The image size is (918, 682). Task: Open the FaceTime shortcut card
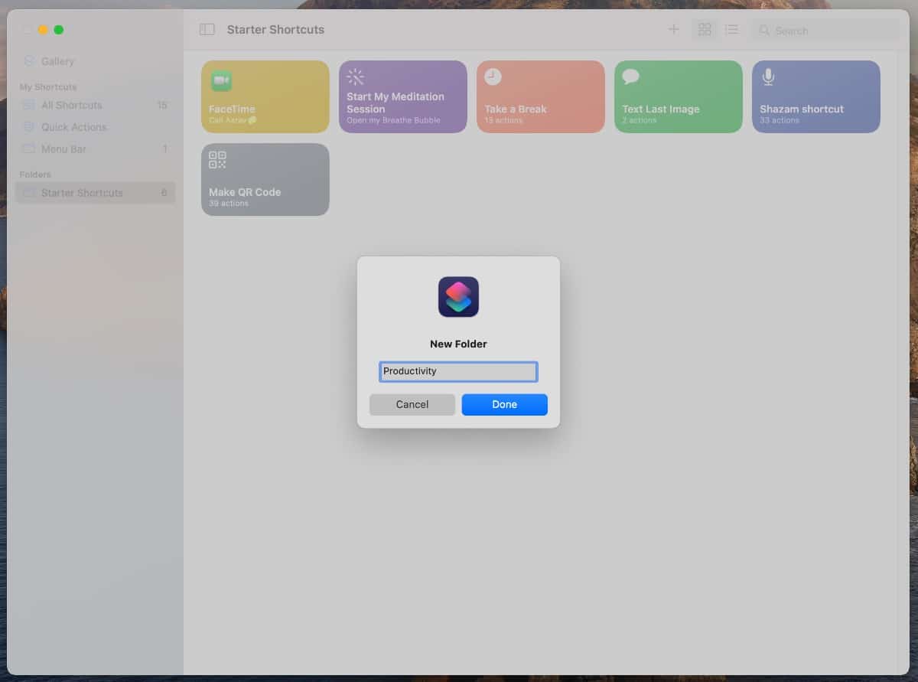point(265,97)
